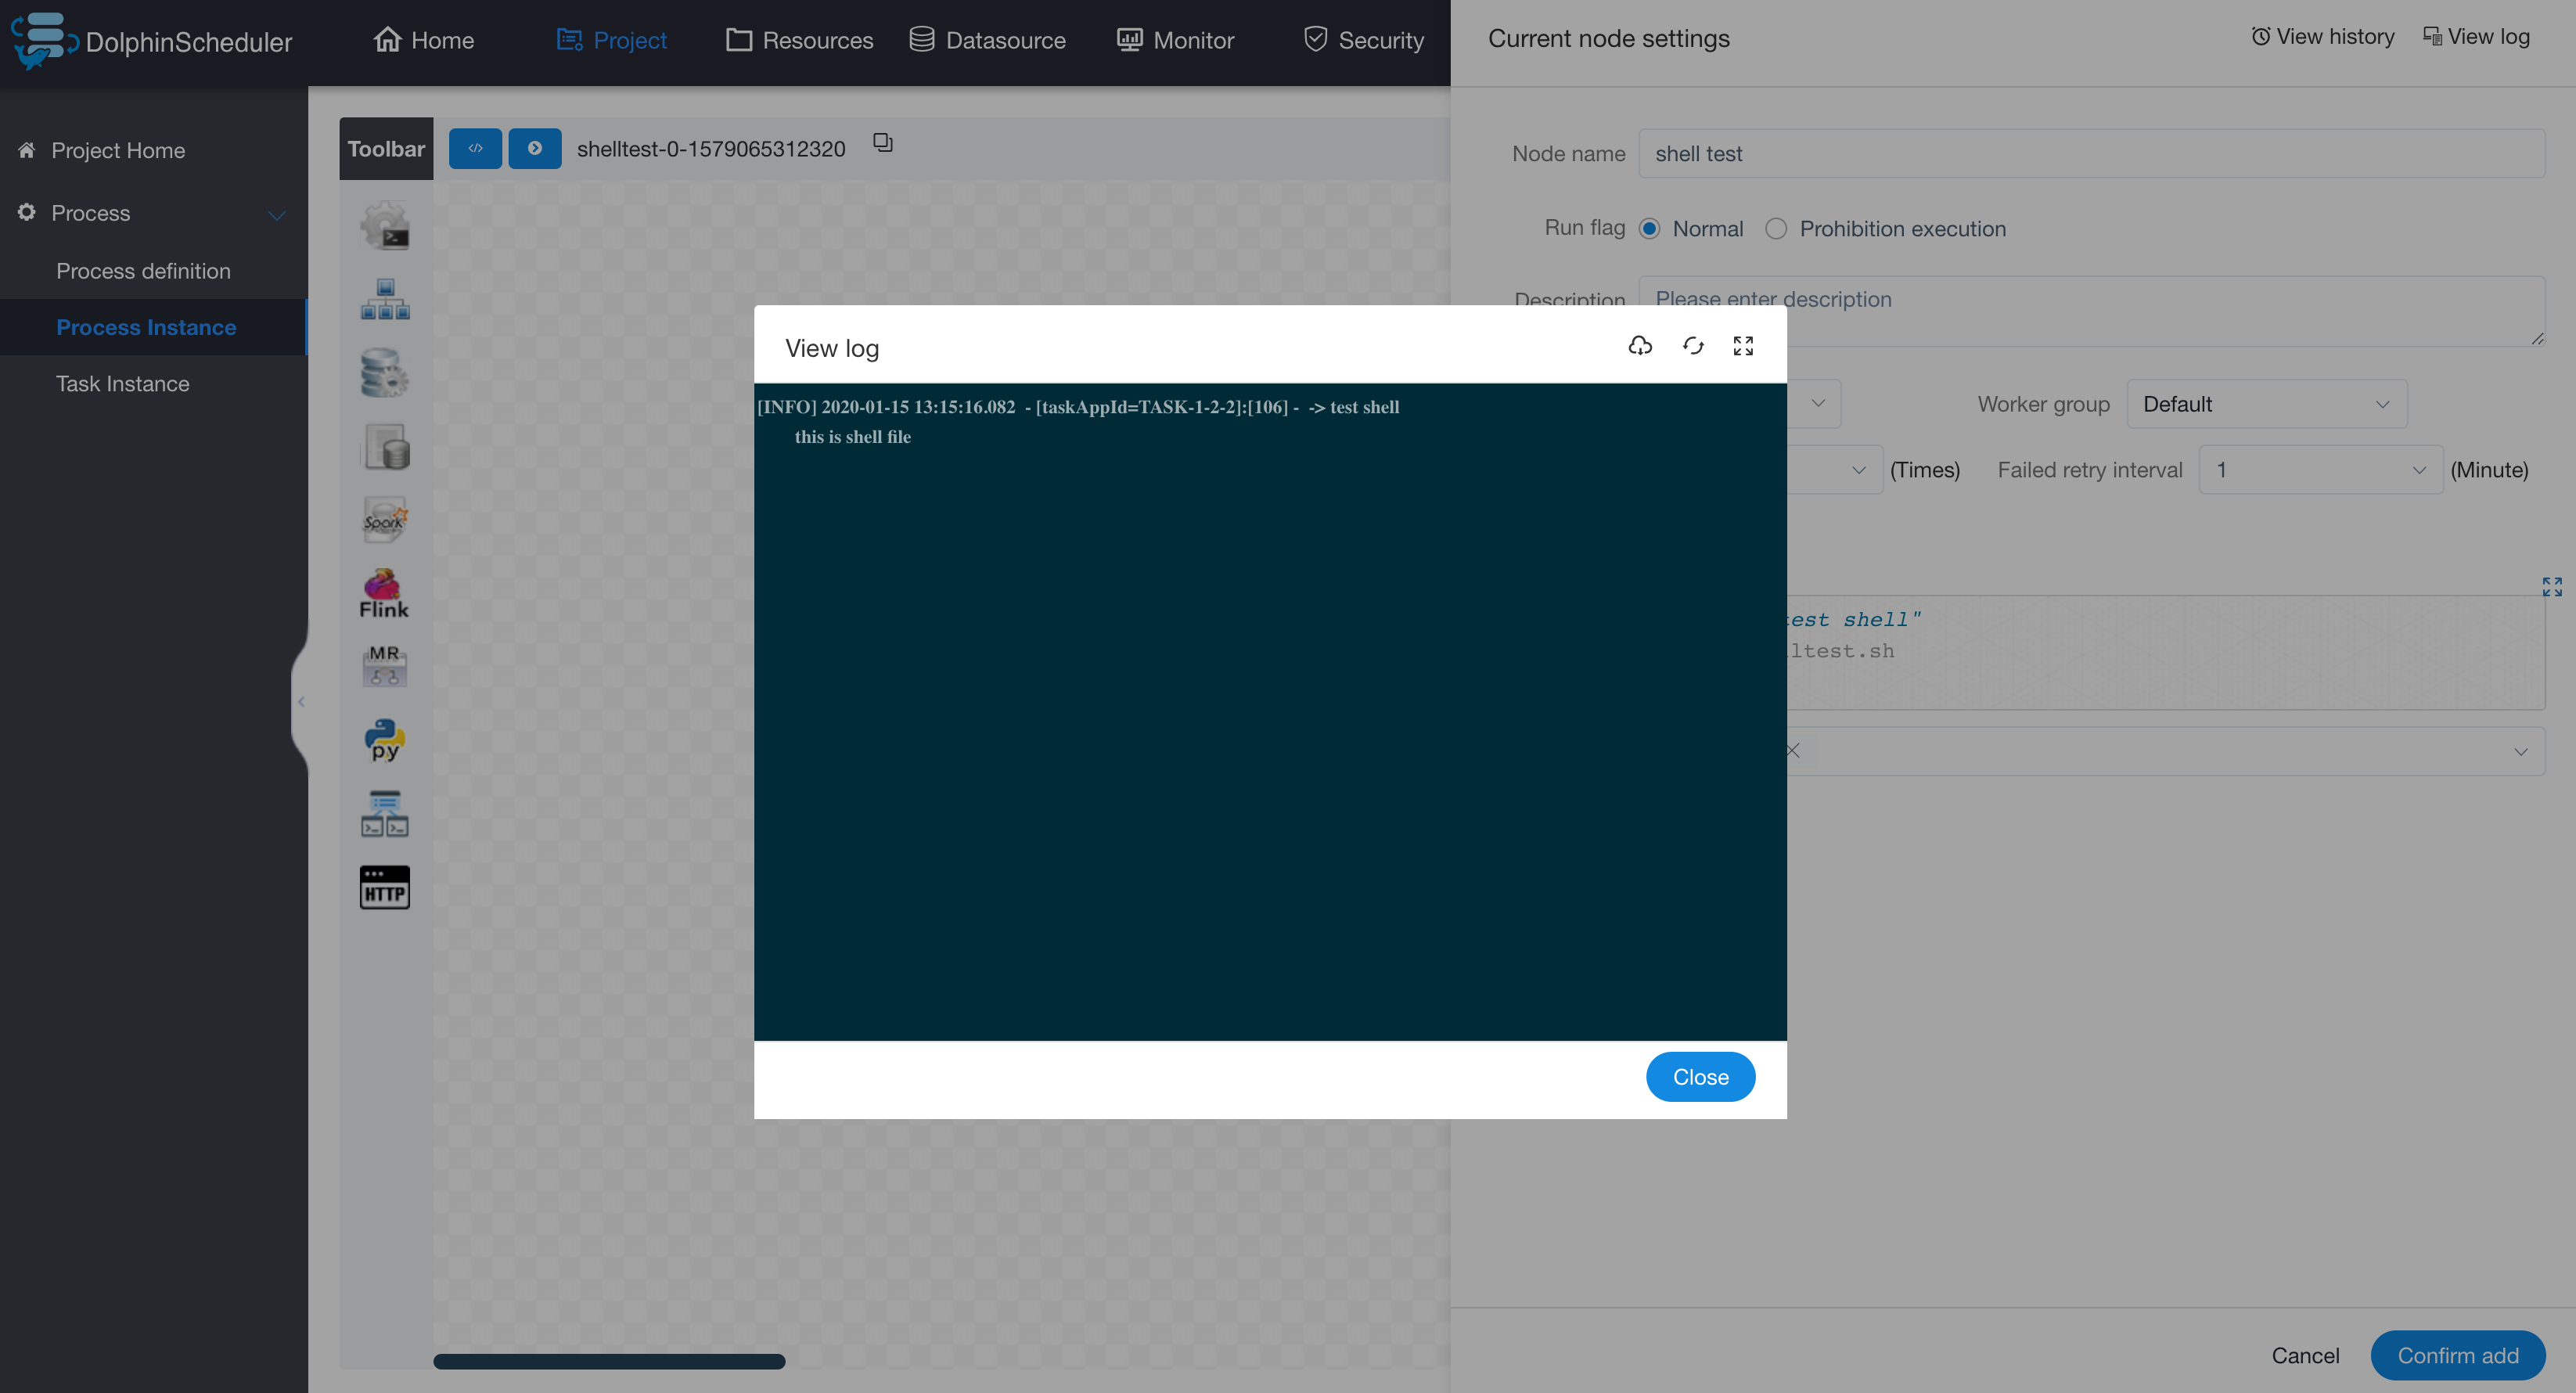The image size is (2576, 1393).
Task: Open the Worker group dropdown
Action: [2267, 404]
